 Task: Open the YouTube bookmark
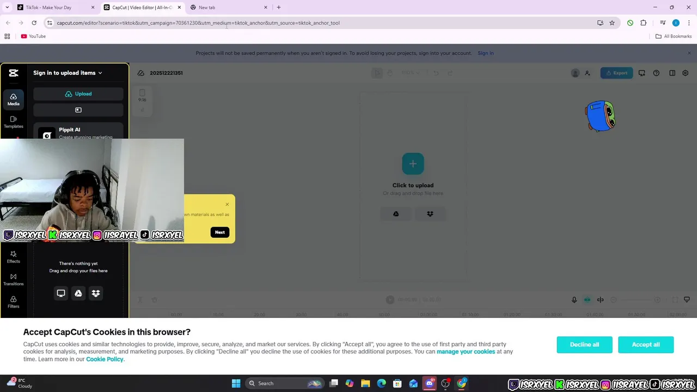pyautogui.click(x=33, y=36)
